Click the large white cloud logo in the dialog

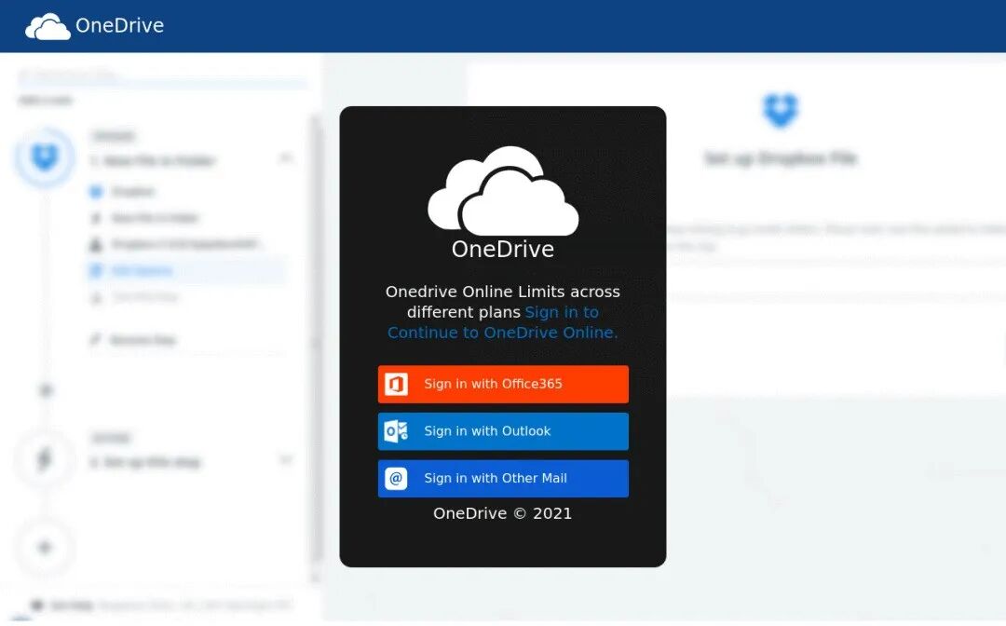pyautogui.click(x=503, y=190)
